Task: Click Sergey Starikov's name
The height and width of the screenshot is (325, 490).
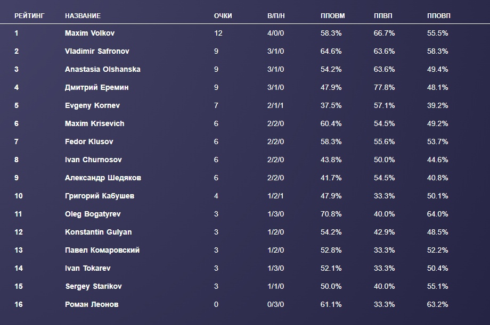Action: click(93, 286)
